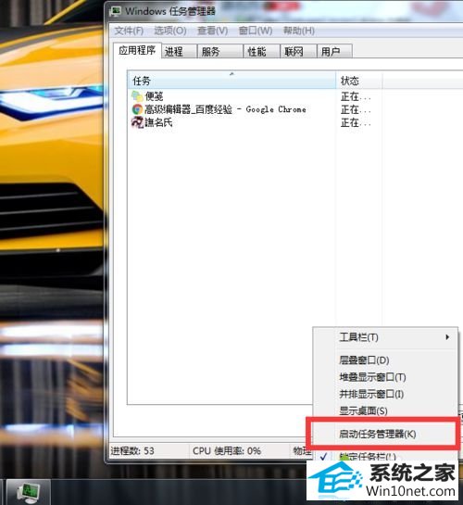Toggle the checked 锁定任务栏 menu option
Viewport: 463px width, 505px height.
coord(385,456)
